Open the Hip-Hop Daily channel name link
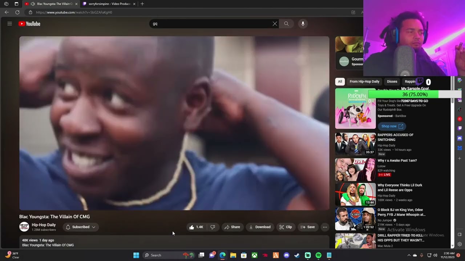This screenshot has width=465, height=261. point(44,225)
